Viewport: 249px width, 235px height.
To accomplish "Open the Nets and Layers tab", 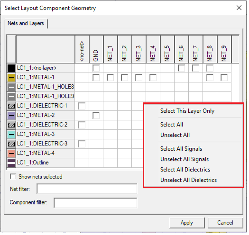I will pos(26,23).
